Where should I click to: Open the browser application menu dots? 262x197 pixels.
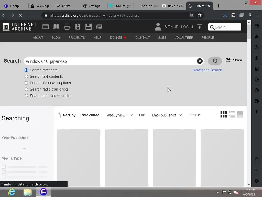tap(258, 15)
